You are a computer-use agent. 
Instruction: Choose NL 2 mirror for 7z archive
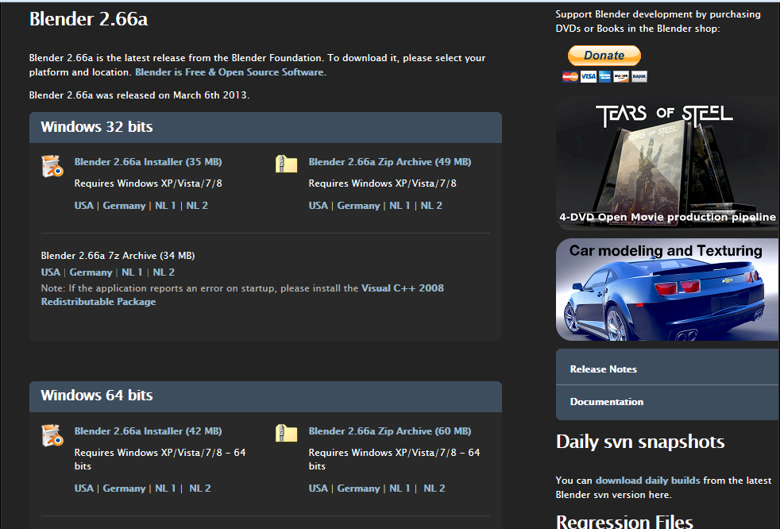164,272
